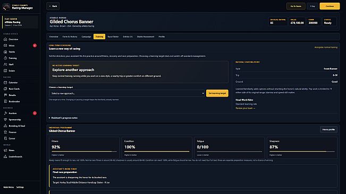346x194 pixels.
Task: Click the eWebz Racing flat career card
Action: (x=20, y=22)
